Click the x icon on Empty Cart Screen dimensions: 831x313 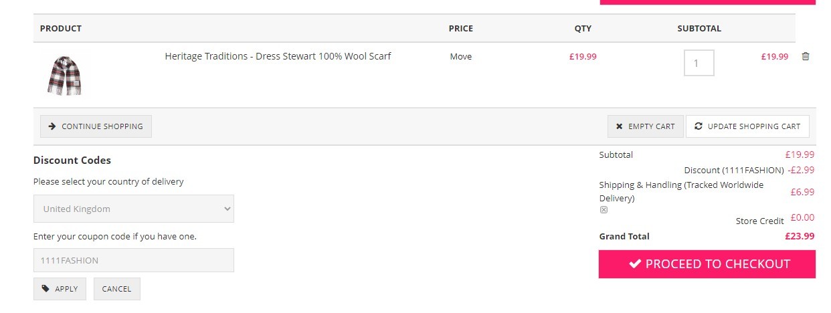tap(619, 126)
